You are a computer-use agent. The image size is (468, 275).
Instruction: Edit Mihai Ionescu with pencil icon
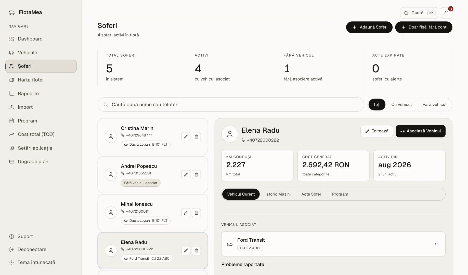[186, 213]
